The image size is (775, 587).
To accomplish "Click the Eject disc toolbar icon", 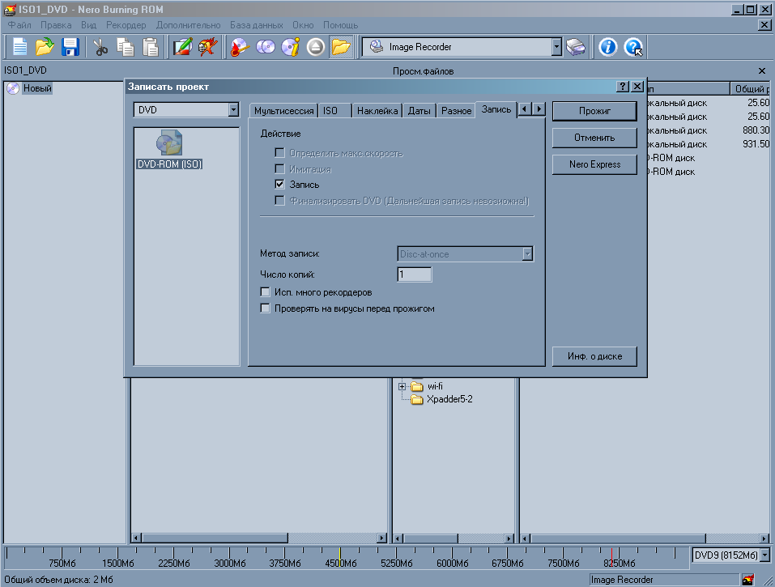I will (316, 47).
